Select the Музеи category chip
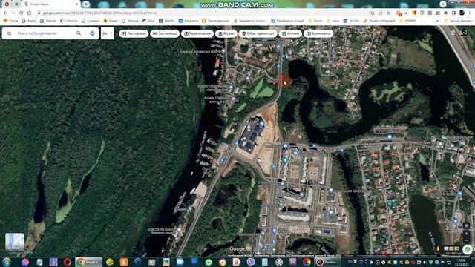The height and width of the screenshot is (267, 475). click(226, 33)
